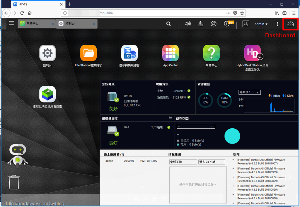
Task: Click the search magnifier icon
Action: coord(168,24)
